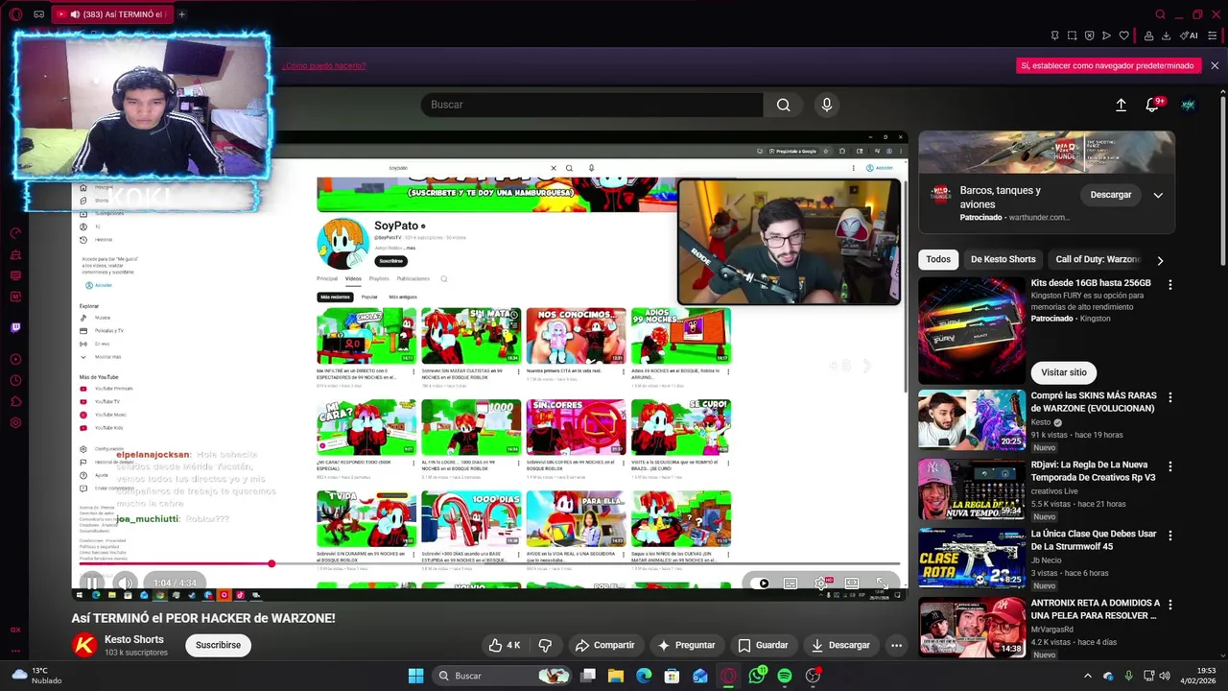Open the YouTube upload/create icon
Viewport: 1228px width, 691px height.
click(1121, 105)
